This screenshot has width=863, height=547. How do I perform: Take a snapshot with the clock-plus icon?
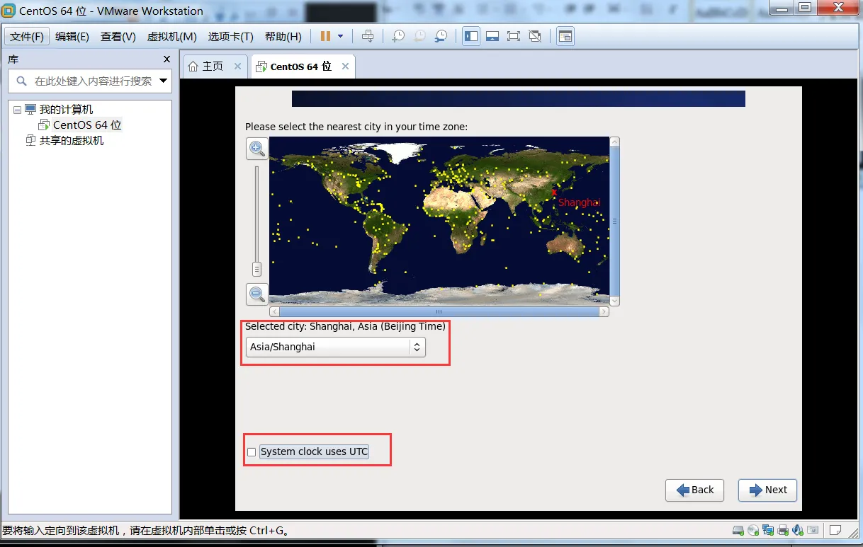click(x=398, y=36)
